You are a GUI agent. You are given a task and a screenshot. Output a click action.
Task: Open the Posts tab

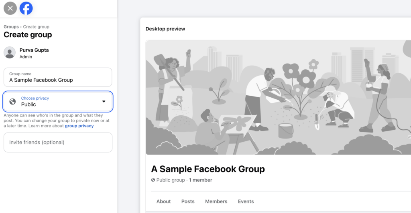click(x=188, y=201)
